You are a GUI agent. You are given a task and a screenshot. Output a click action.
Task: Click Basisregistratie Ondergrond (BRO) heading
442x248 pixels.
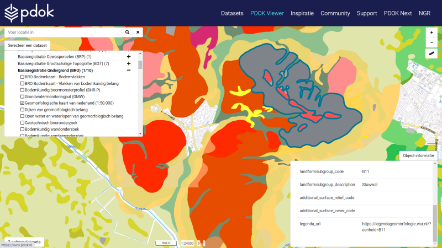tap(55, 71)
